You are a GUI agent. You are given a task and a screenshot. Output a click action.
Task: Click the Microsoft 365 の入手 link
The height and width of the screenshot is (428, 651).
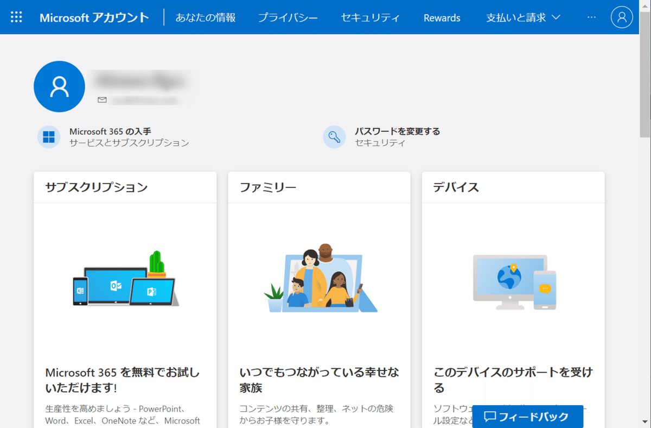coord(110,131)
